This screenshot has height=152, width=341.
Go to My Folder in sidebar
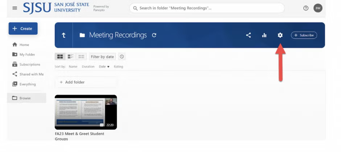pyautogui.click(x=27, y=55)
